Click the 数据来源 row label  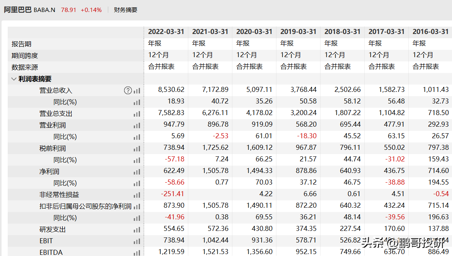25,68
